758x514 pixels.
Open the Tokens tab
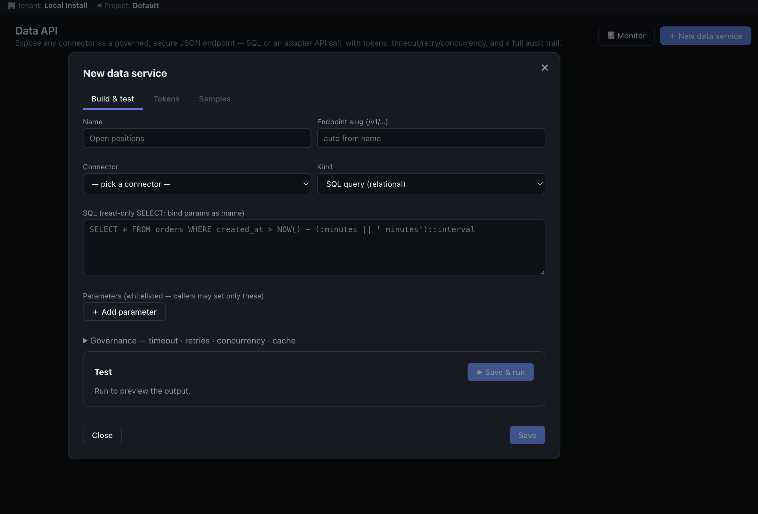click(166, 99)
